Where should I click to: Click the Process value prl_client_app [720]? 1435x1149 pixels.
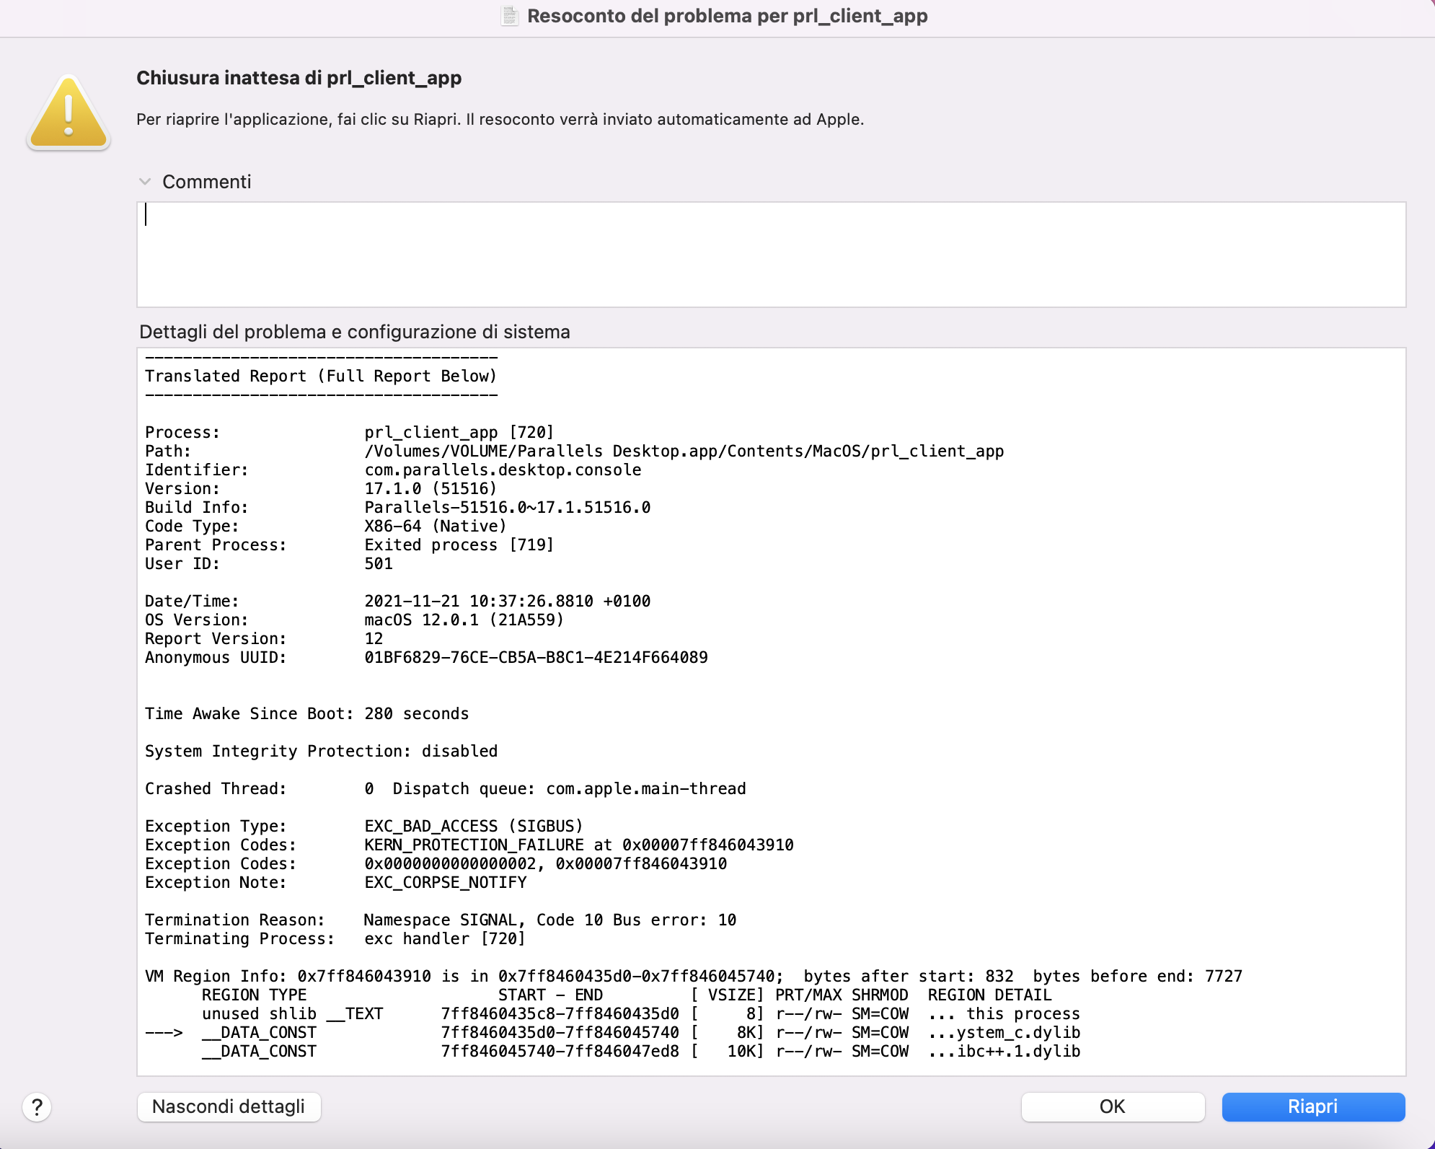pyautogui.click(x=459, y=433)
